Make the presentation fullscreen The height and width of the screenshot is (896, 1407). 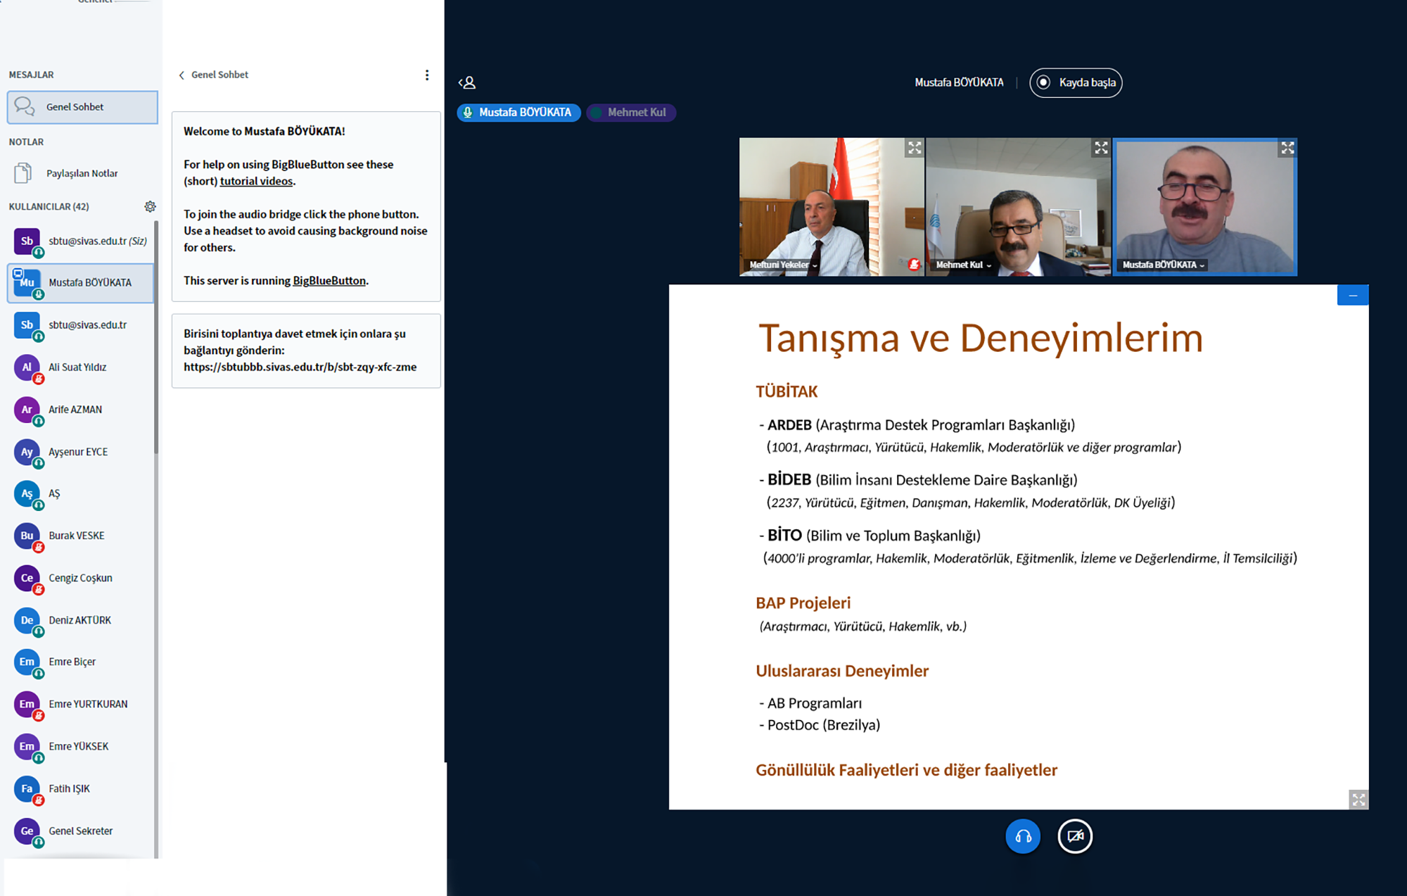pos(1358,800)
